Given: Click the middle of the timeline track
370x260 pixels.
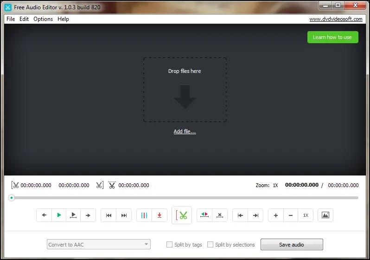Looking at the screenshot, I should pos(185,198).
